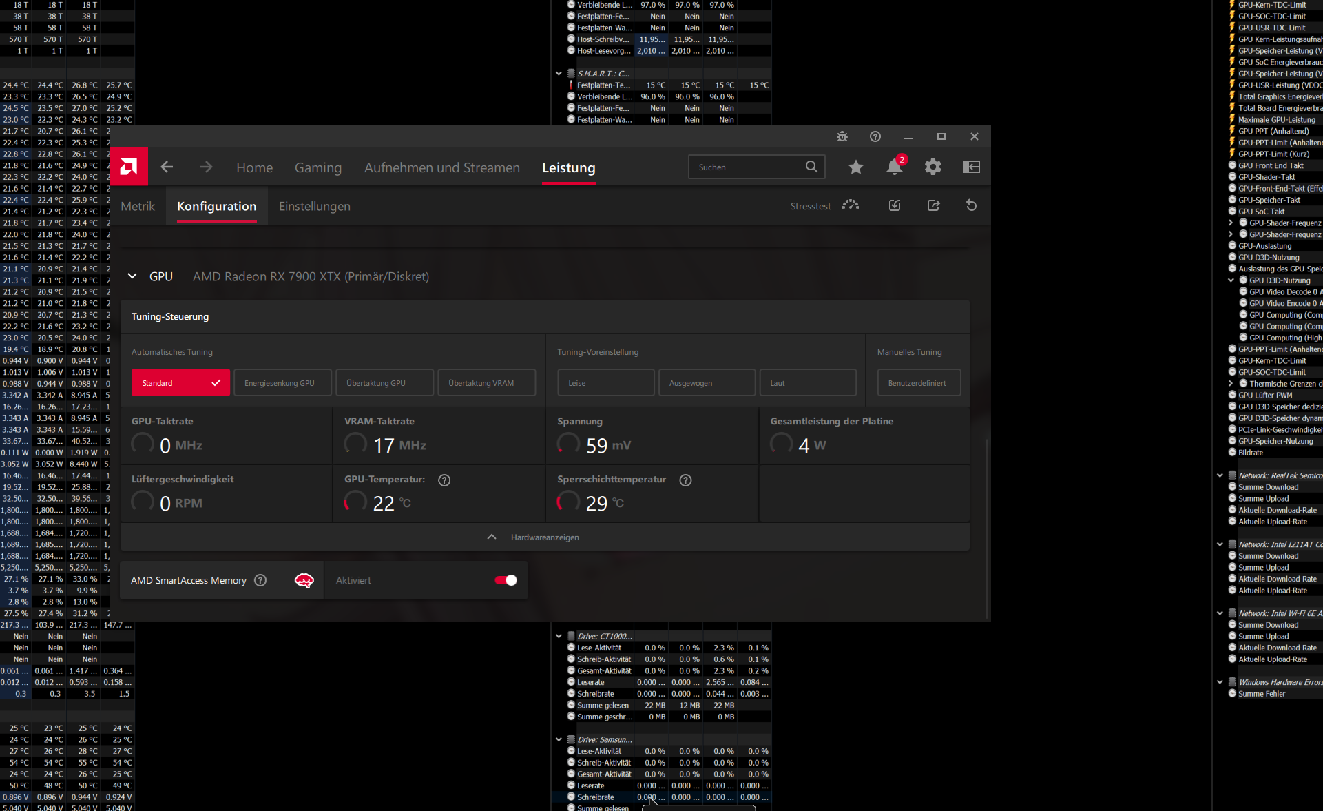Select Total Board Energieverbrauch row
1323x811 pixels.
(x=1275, y=108)
